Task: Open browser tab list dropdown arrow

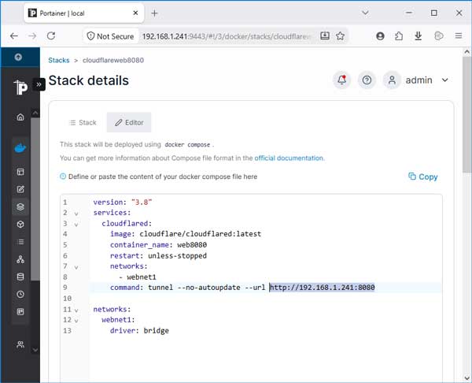Action: coord(365,13)
